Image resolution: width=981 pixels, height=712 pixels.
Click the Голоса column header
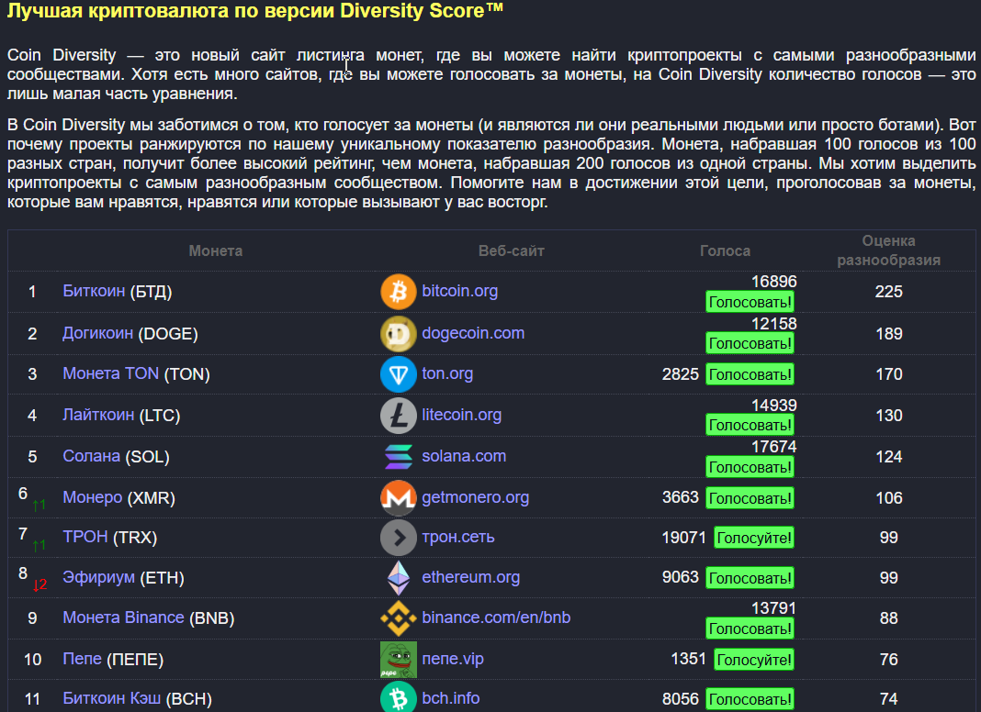725,250
